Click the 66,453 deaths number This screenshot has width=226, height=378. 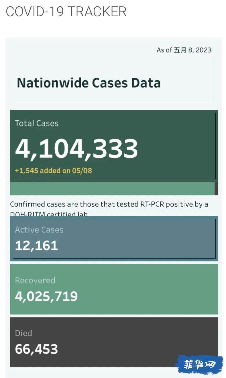[x=36, y=349]
